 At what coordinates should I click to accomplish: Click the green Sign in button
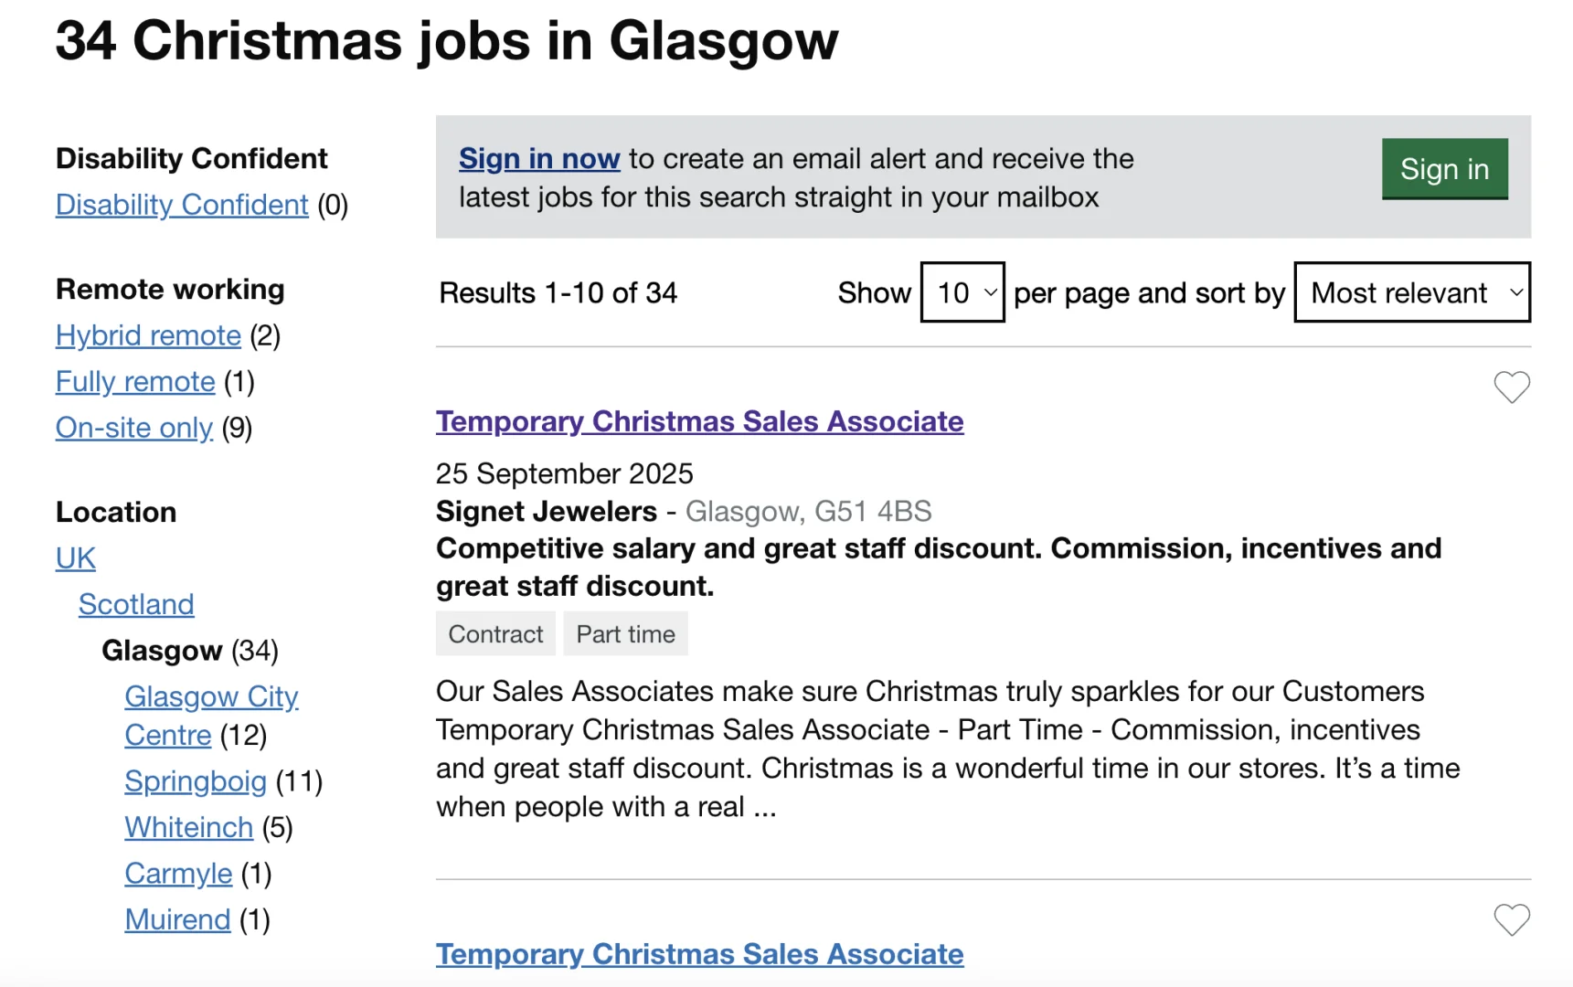(1444, 169)
